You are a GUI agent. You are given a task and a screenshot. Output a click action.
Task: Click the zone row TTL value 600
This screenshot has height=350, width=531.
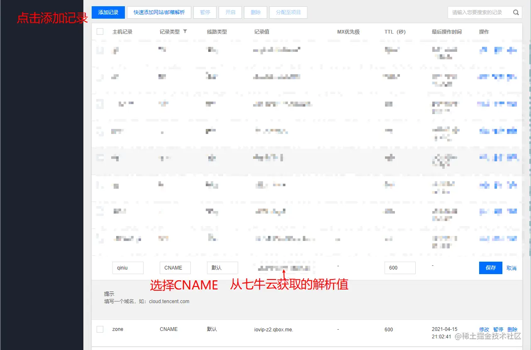(x=389, y=330)
